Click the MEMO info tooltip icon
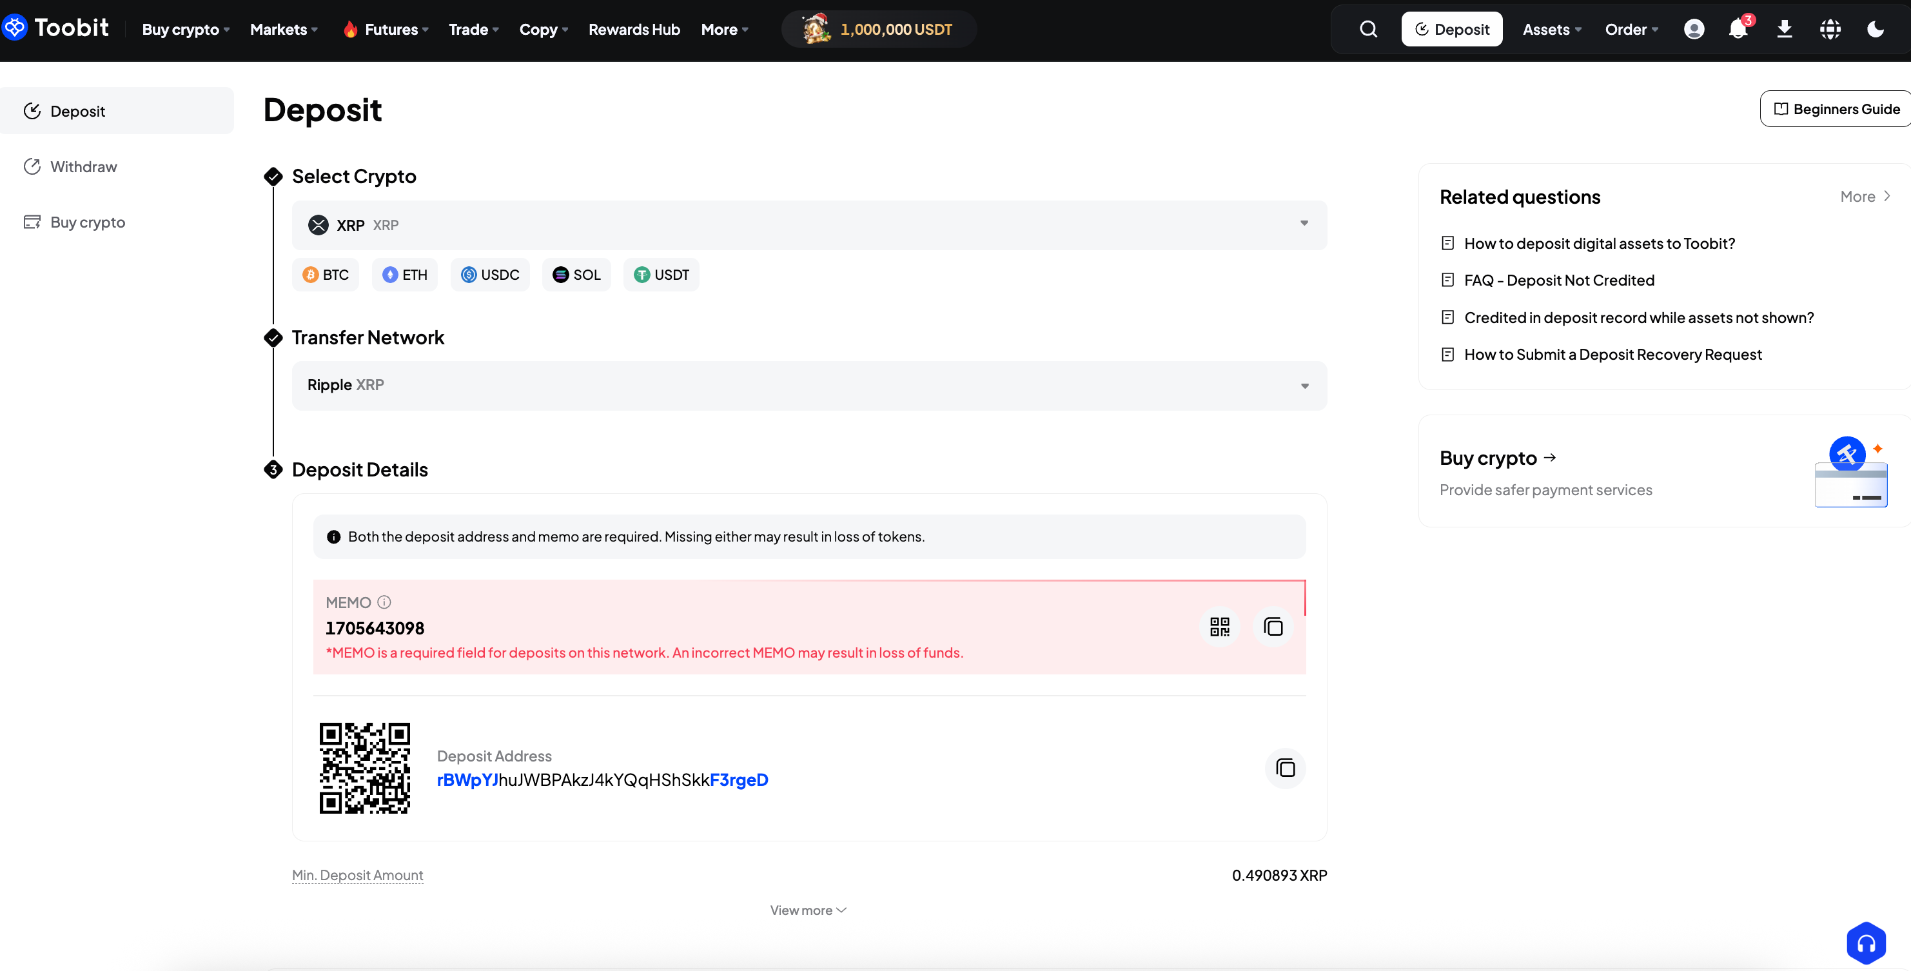The image size is (1911, 971). tap(384, 602)
